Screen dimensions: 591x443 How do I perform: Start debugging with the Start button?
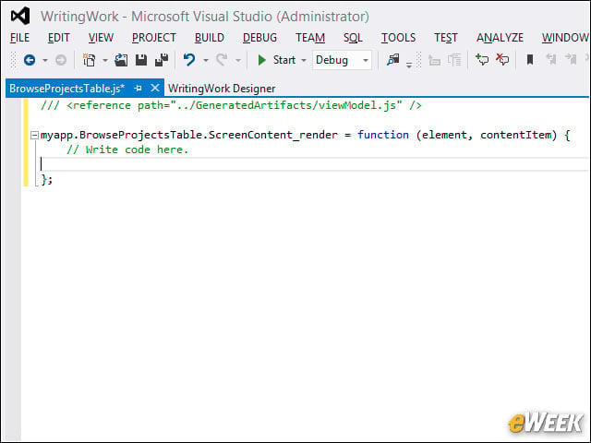click(277, 60)
